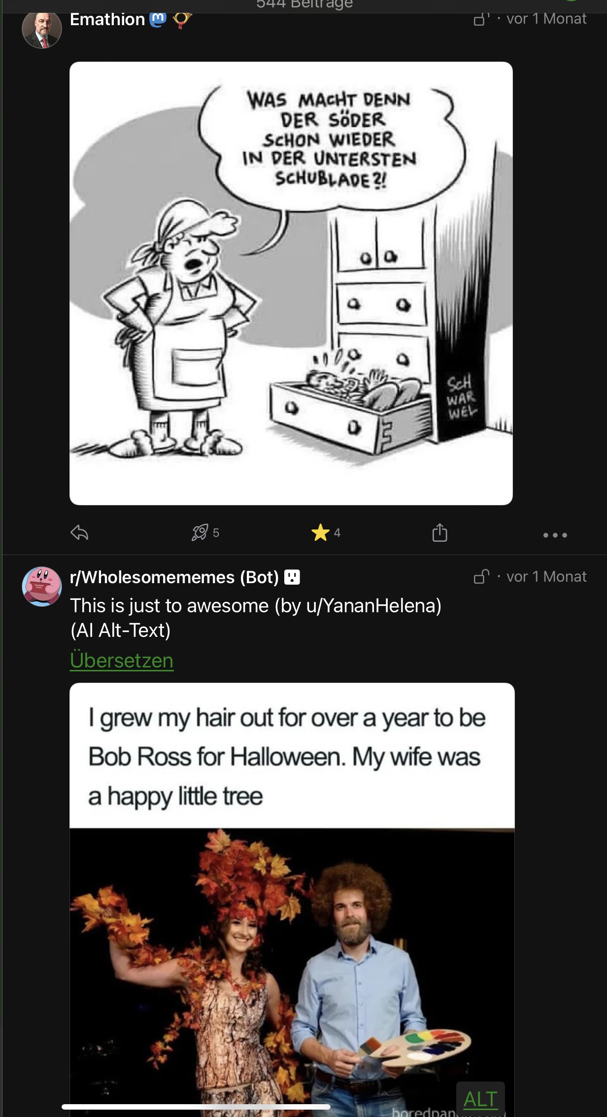The width and height of the screenshot is (607, 1117).
Task: Open more options for Emathion's post
Action: pos(555,535)
